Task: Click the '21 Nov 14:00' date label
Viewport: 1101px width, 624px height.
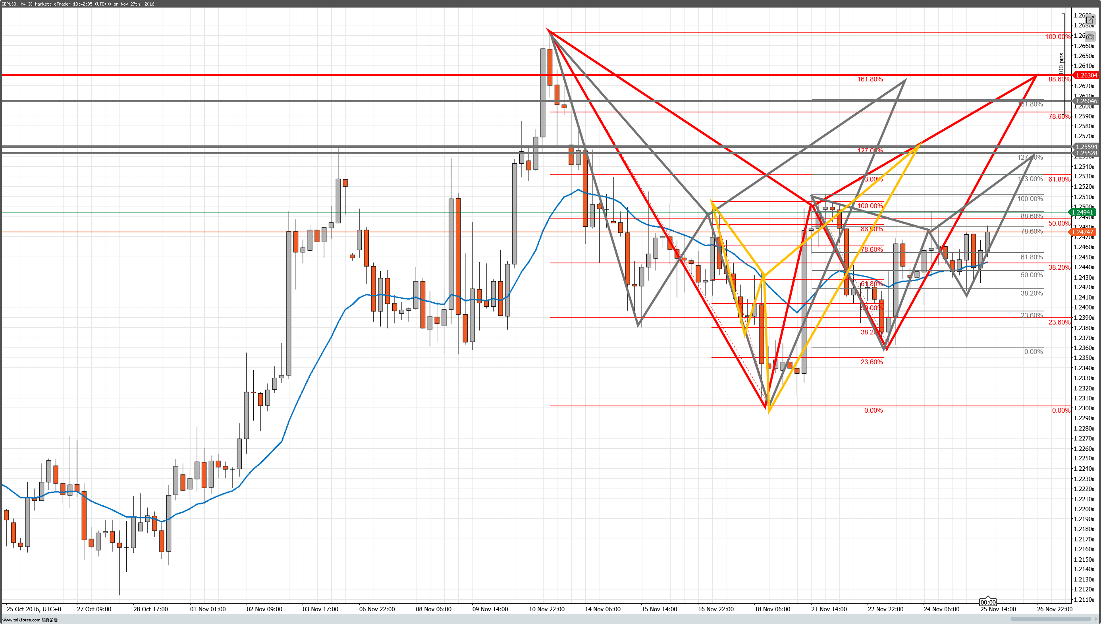Action: point(829,609)
